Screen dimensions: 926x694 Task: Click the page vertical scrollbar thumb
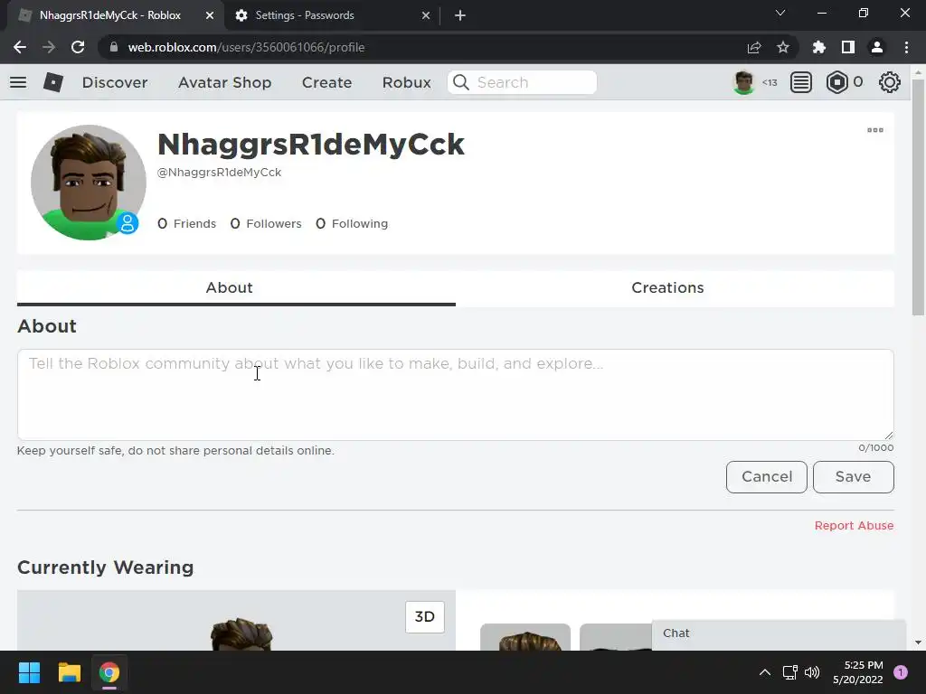(x=918, y=198)
